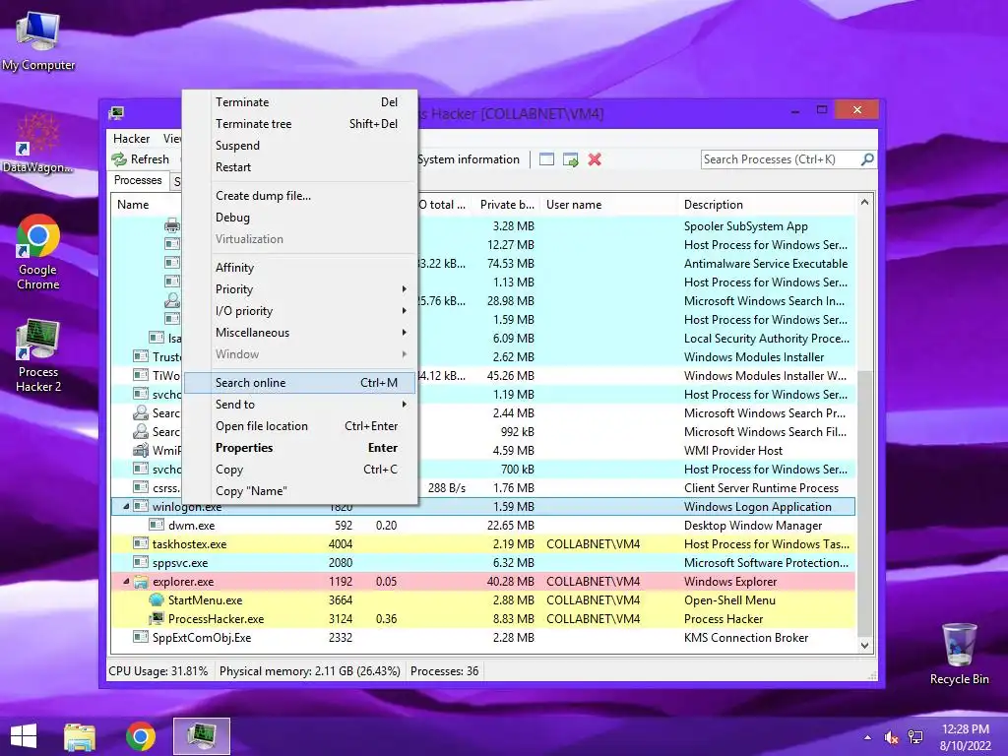This screenshot has height=756, width=1008.
Task: Click the taskbar clock 12:28 PM
Action: tap(965, 729)
